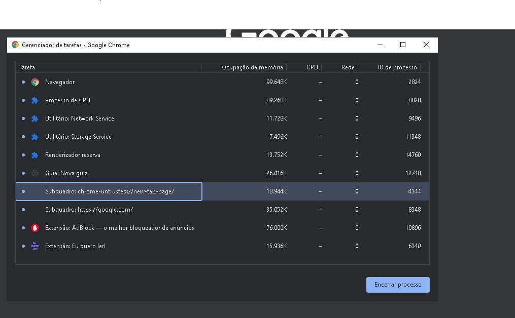Click the Chrome logo in the window title bar
Viewport: 515px width, 318px height.
click(x=15, y=45)
